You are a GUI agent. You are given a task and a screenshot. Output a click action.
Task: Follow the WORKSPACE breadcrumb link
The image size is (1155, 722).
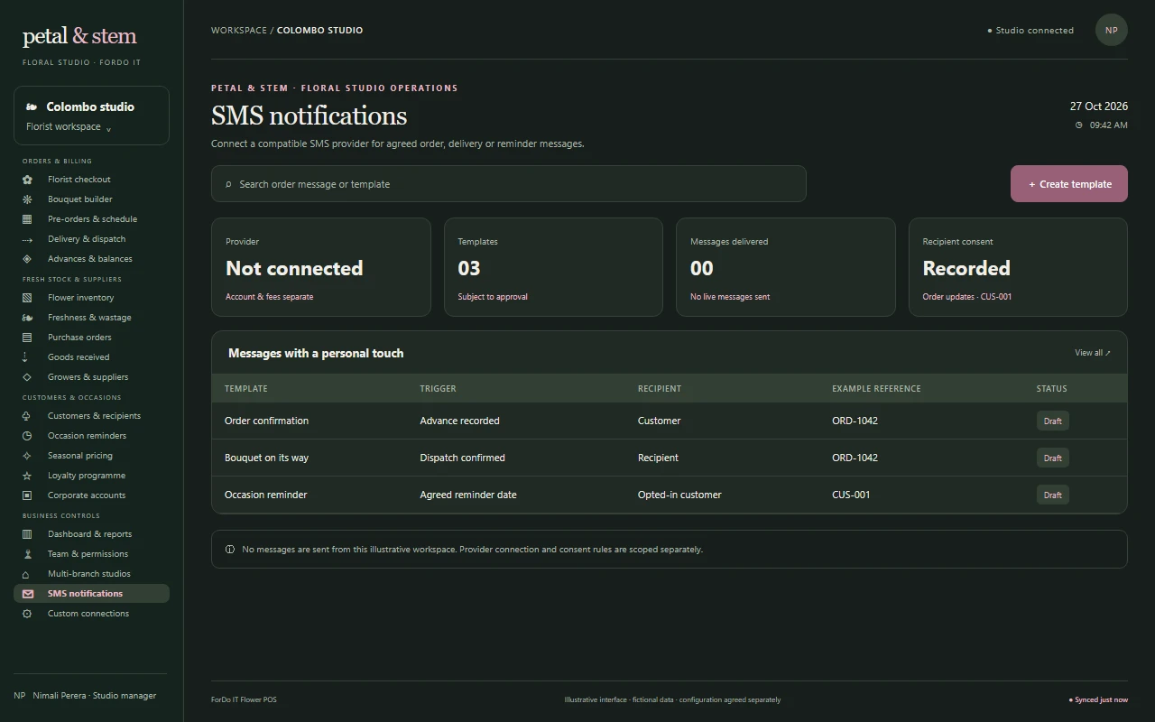[239, 30]
